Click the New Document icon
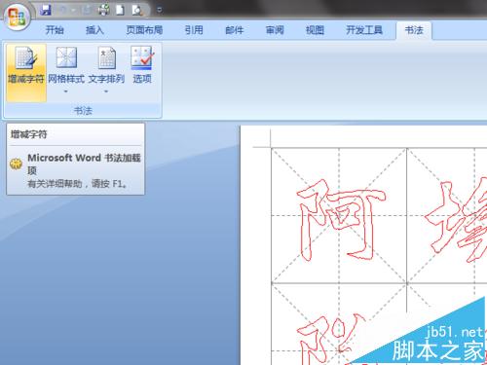 pos(120,10)
